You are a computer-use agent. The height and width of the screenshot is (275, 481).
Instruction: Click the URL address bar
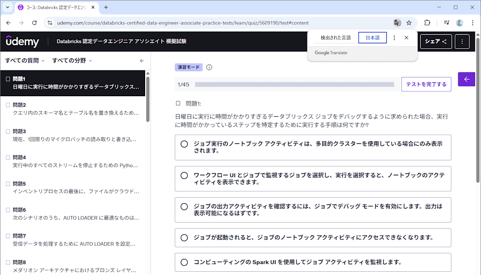point(183,23)
